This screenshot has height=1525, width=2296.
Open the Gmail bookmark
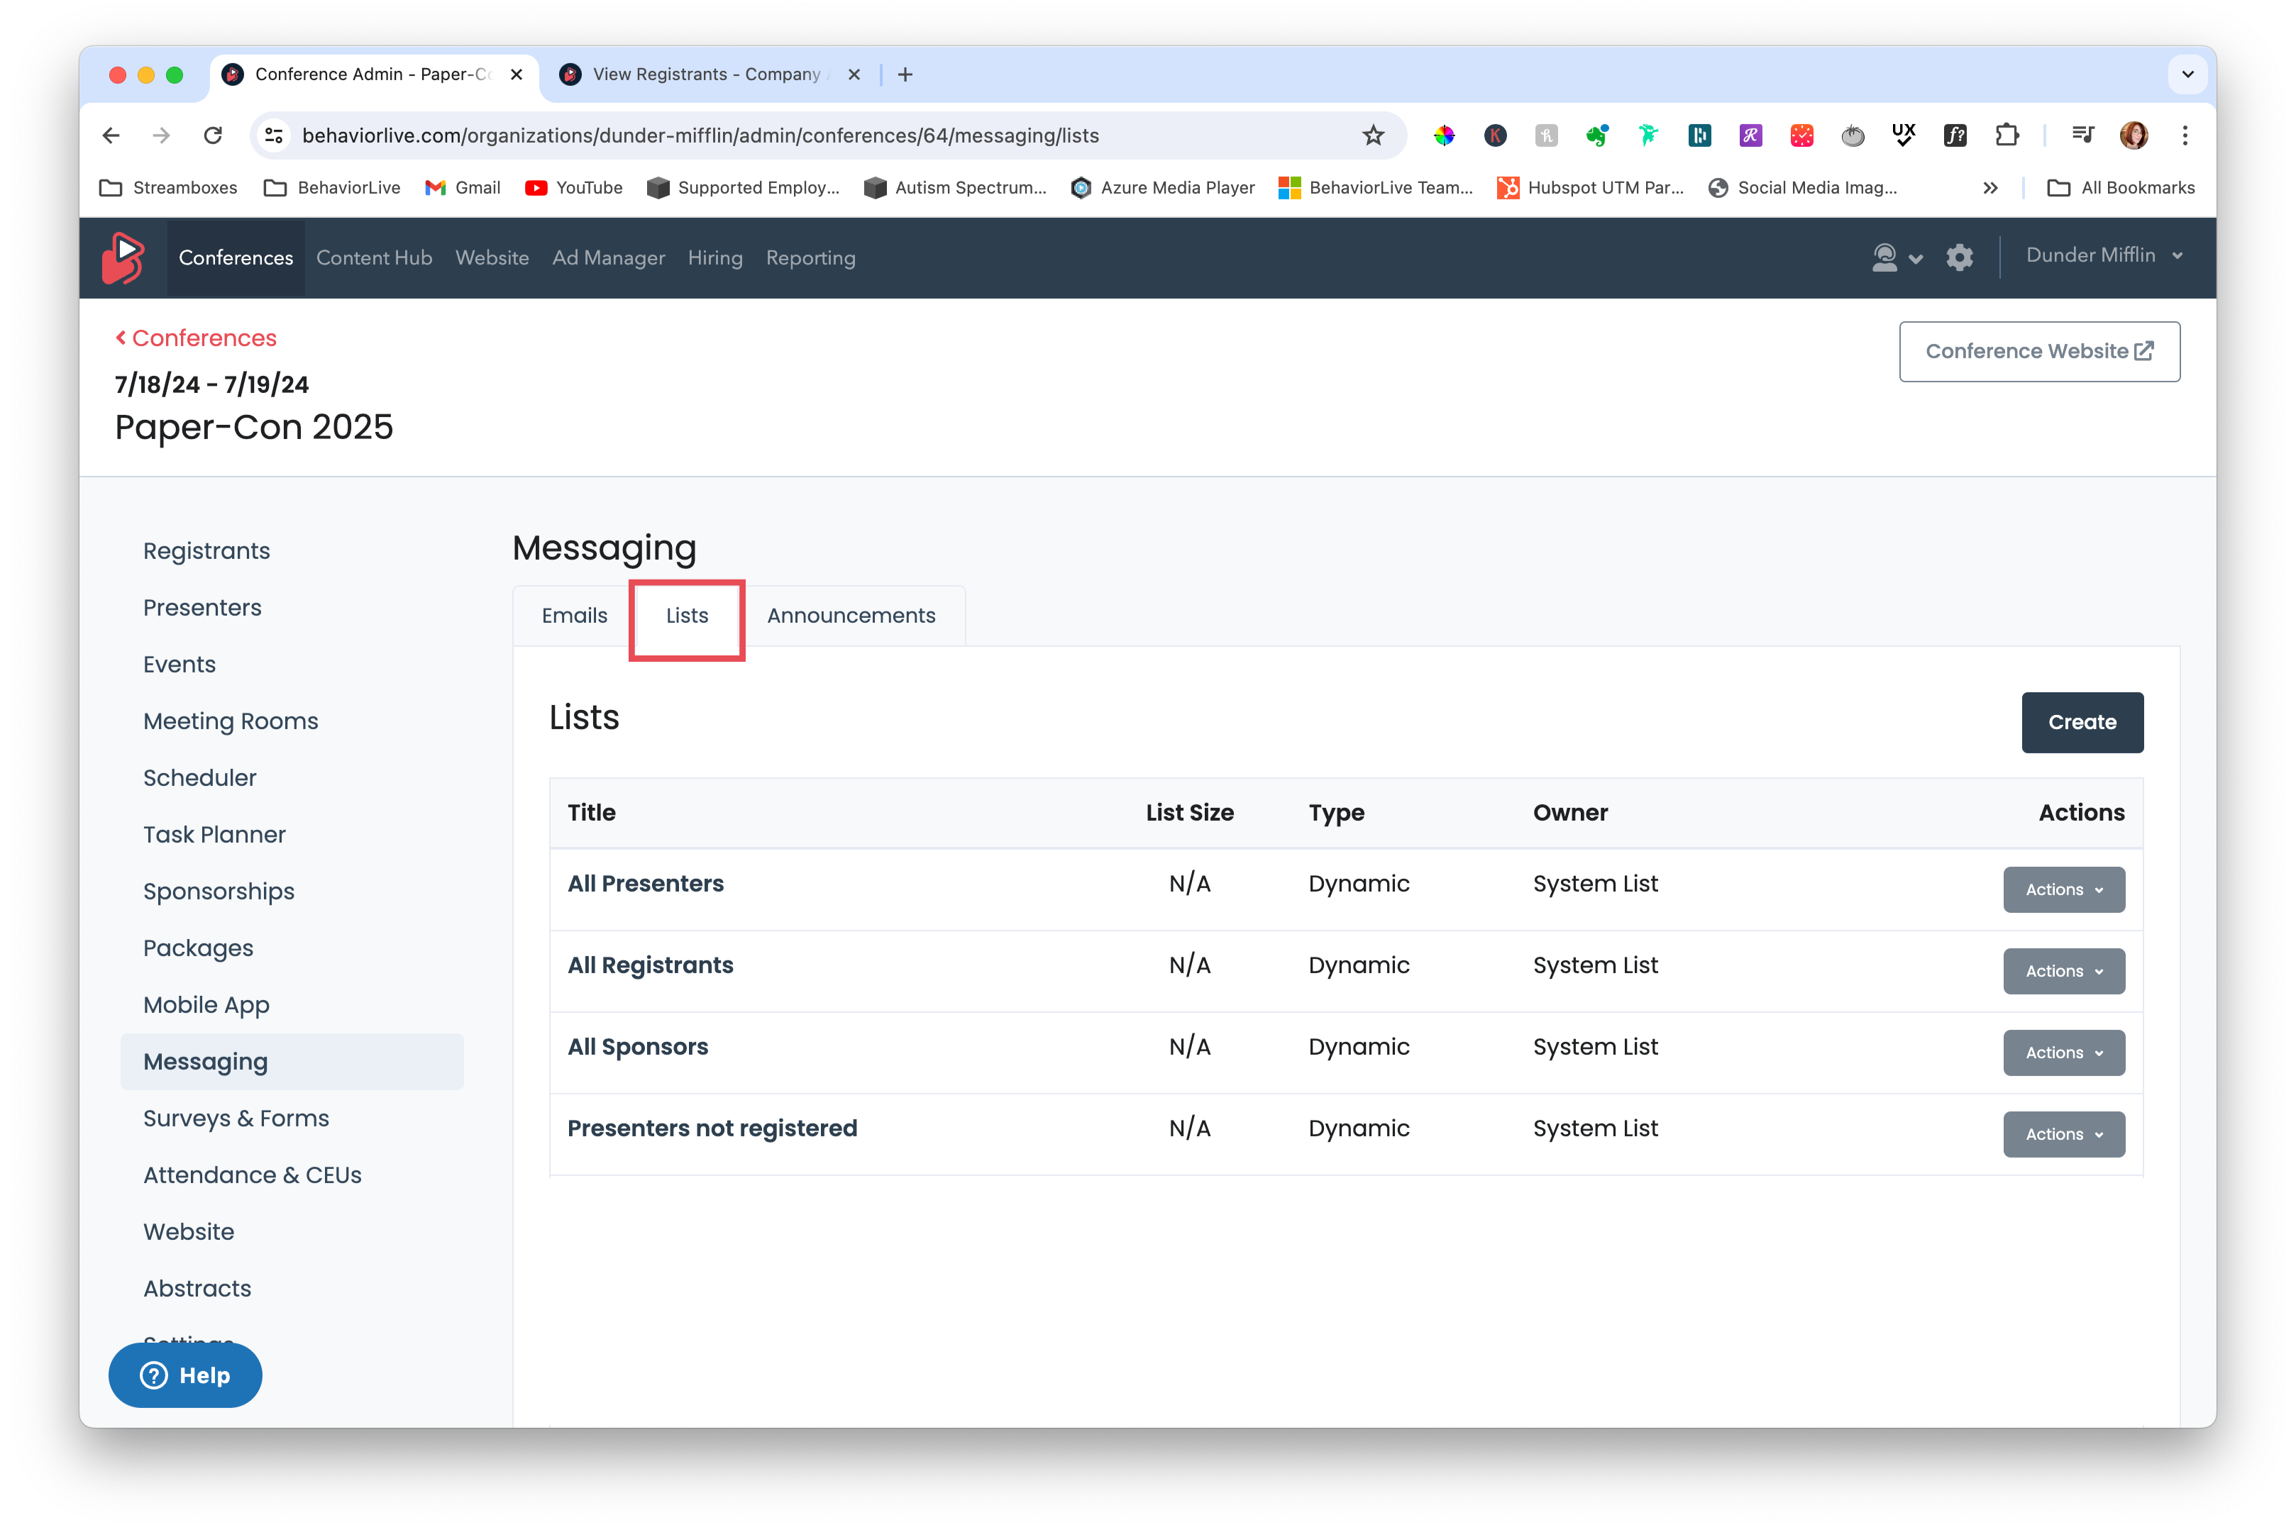(x=463, y=188)
